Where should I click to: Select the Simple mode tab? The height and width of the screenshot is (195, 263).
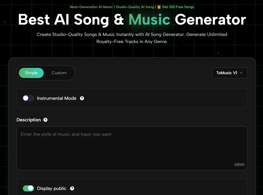tap(31, 73)
